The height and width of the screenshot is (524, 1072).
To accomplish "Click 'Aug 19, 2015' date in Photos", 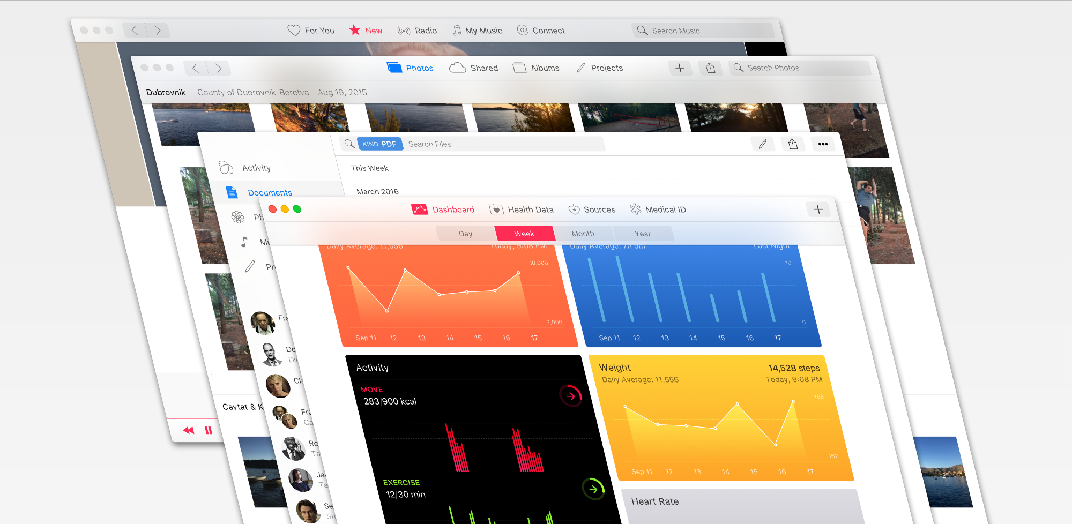I will [343, 92].
